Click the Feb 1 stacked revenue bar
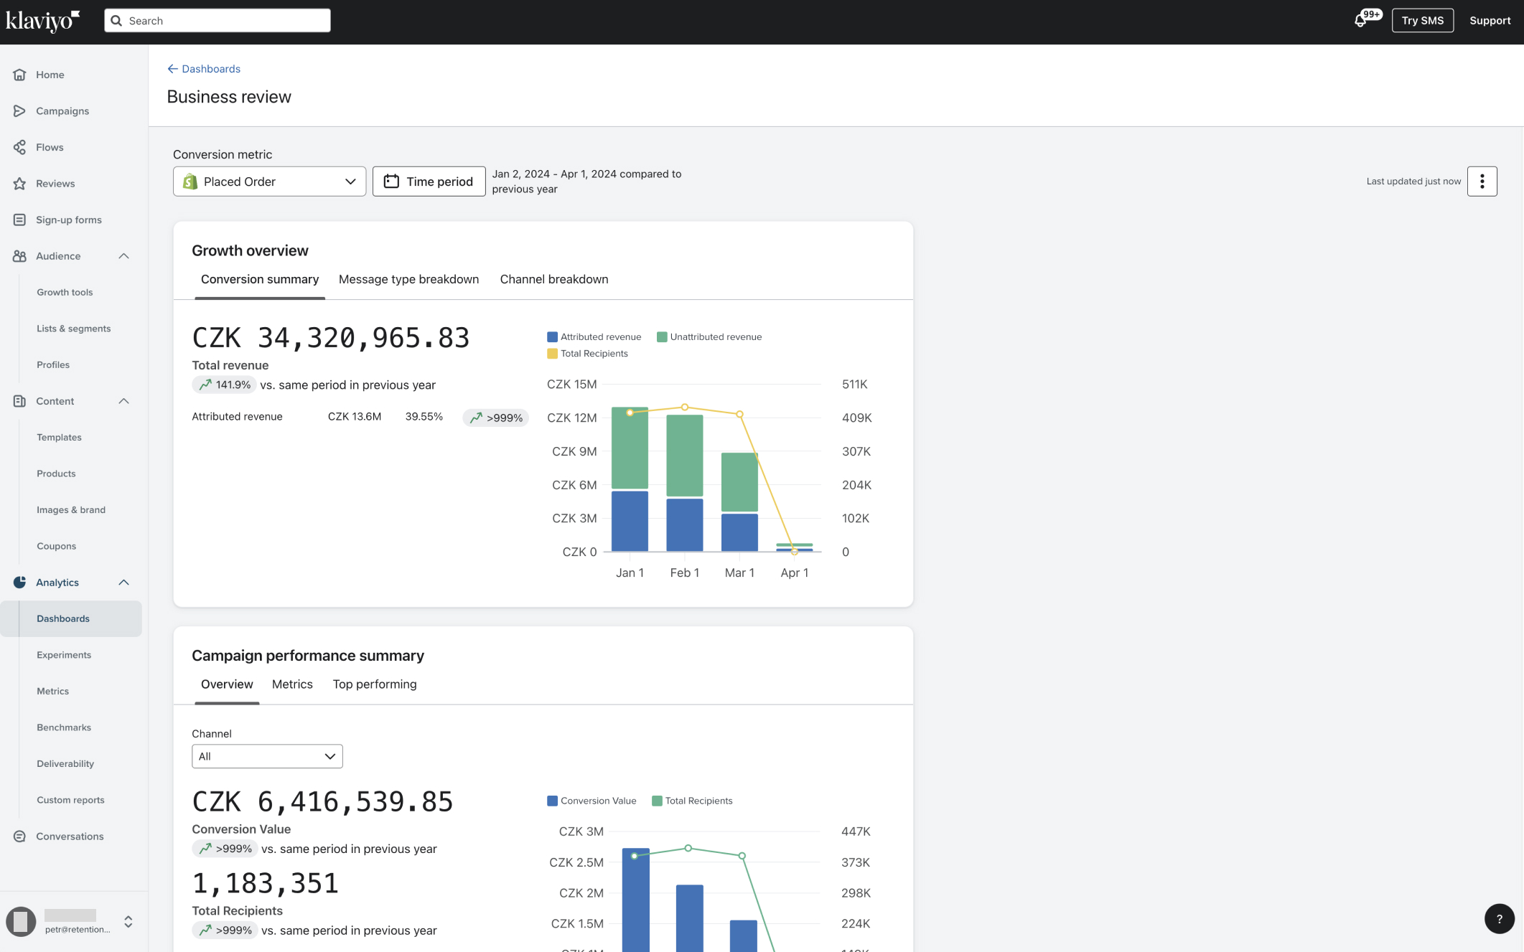The height and width of the screenshot is (952, 1524). point(684,484)
